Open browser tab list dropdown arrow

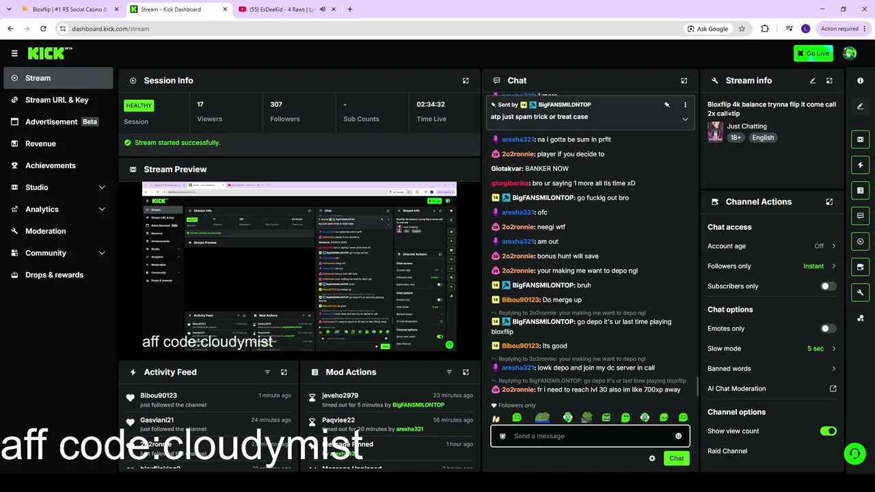coord(9,10)
